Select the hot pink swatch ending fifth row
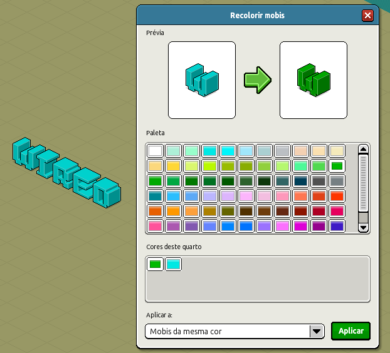390x353 pixels. coord(337,212)
